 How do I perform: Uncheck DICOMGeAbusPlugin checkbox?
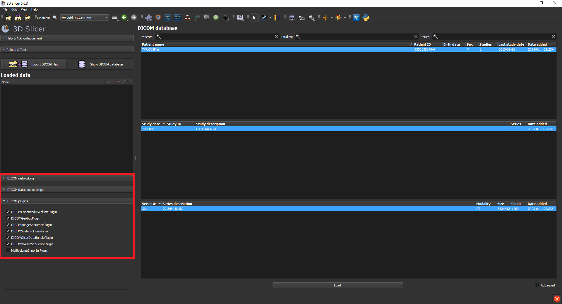click(x=8, y=218)
